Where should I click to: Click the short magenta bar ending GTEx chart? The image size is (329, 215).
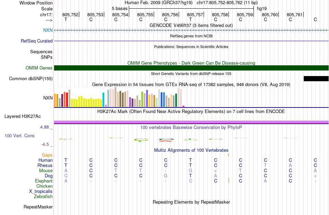point(184,106)
